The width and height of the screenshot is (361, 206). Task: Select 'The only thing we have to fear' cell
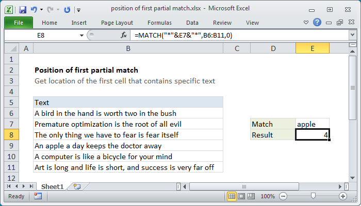pos(128,135)
